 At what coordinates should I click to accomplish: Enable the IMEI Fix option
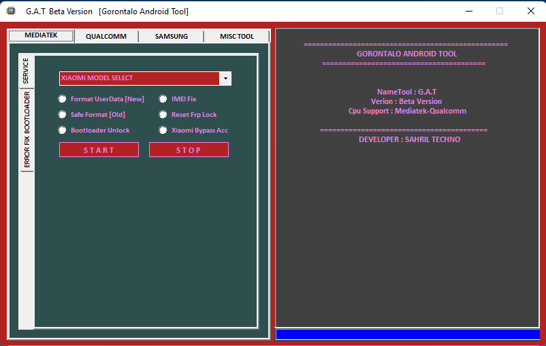coord(178,99)
